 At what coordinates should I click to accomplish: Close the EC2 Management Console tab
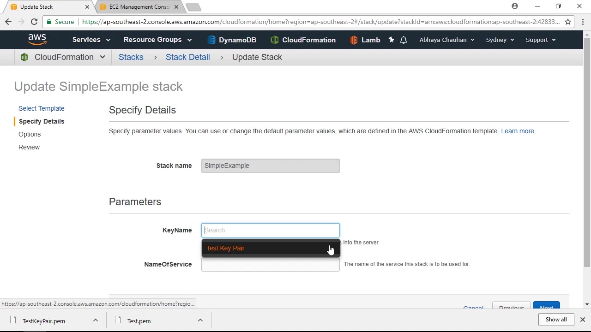tap(176, 7)
